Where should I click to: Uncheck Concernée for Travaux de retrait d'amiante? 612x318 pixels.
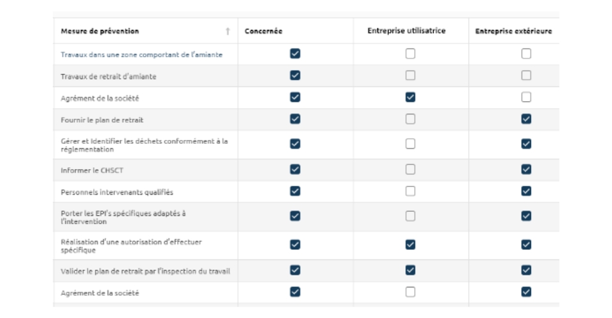point(295,76)
